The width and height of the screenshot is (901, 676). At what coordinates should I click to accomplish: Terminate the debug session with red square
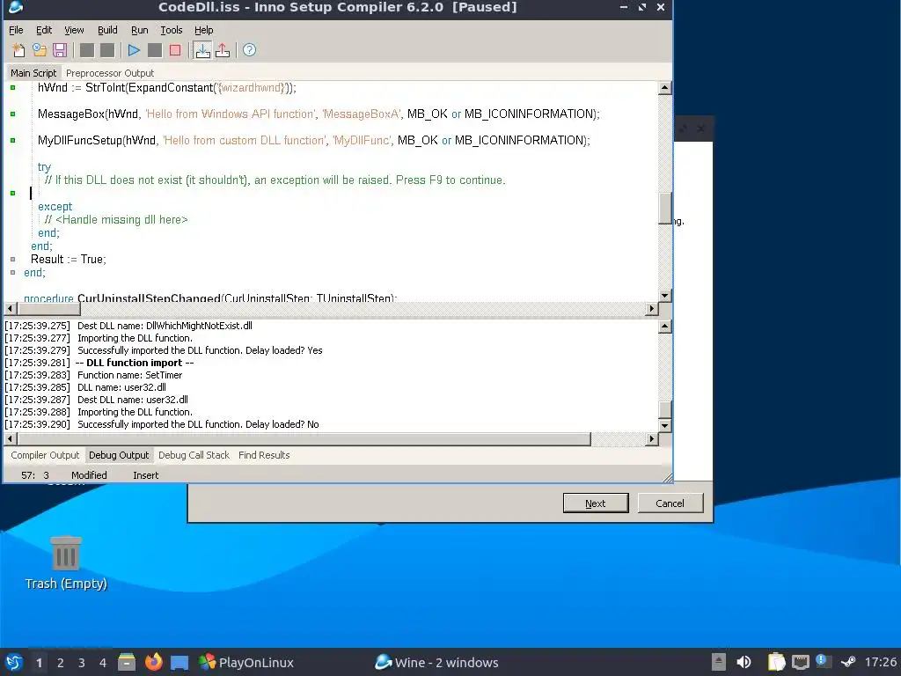pyautogui.click(x=175, y=50)
